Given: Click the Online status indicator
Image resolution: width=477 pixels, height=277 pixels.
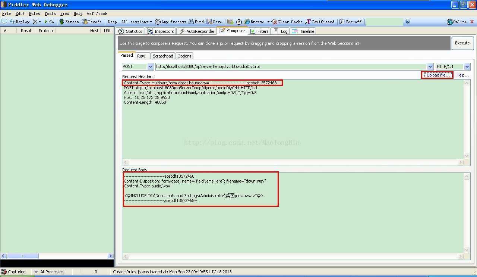Looking at the screenshot, I should [x=457, y=22].
